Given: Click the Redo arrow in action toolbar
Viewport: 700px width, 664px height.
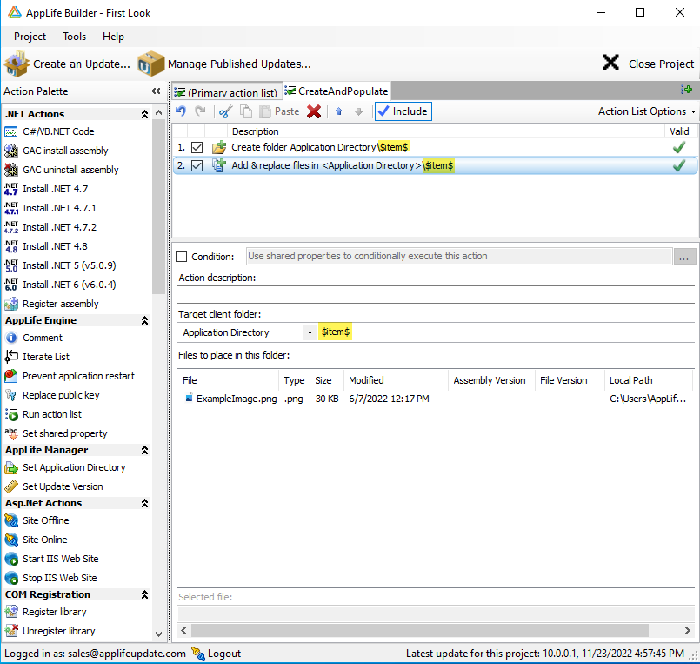Looking at the screenshot, I should click(x=201, y=111).
